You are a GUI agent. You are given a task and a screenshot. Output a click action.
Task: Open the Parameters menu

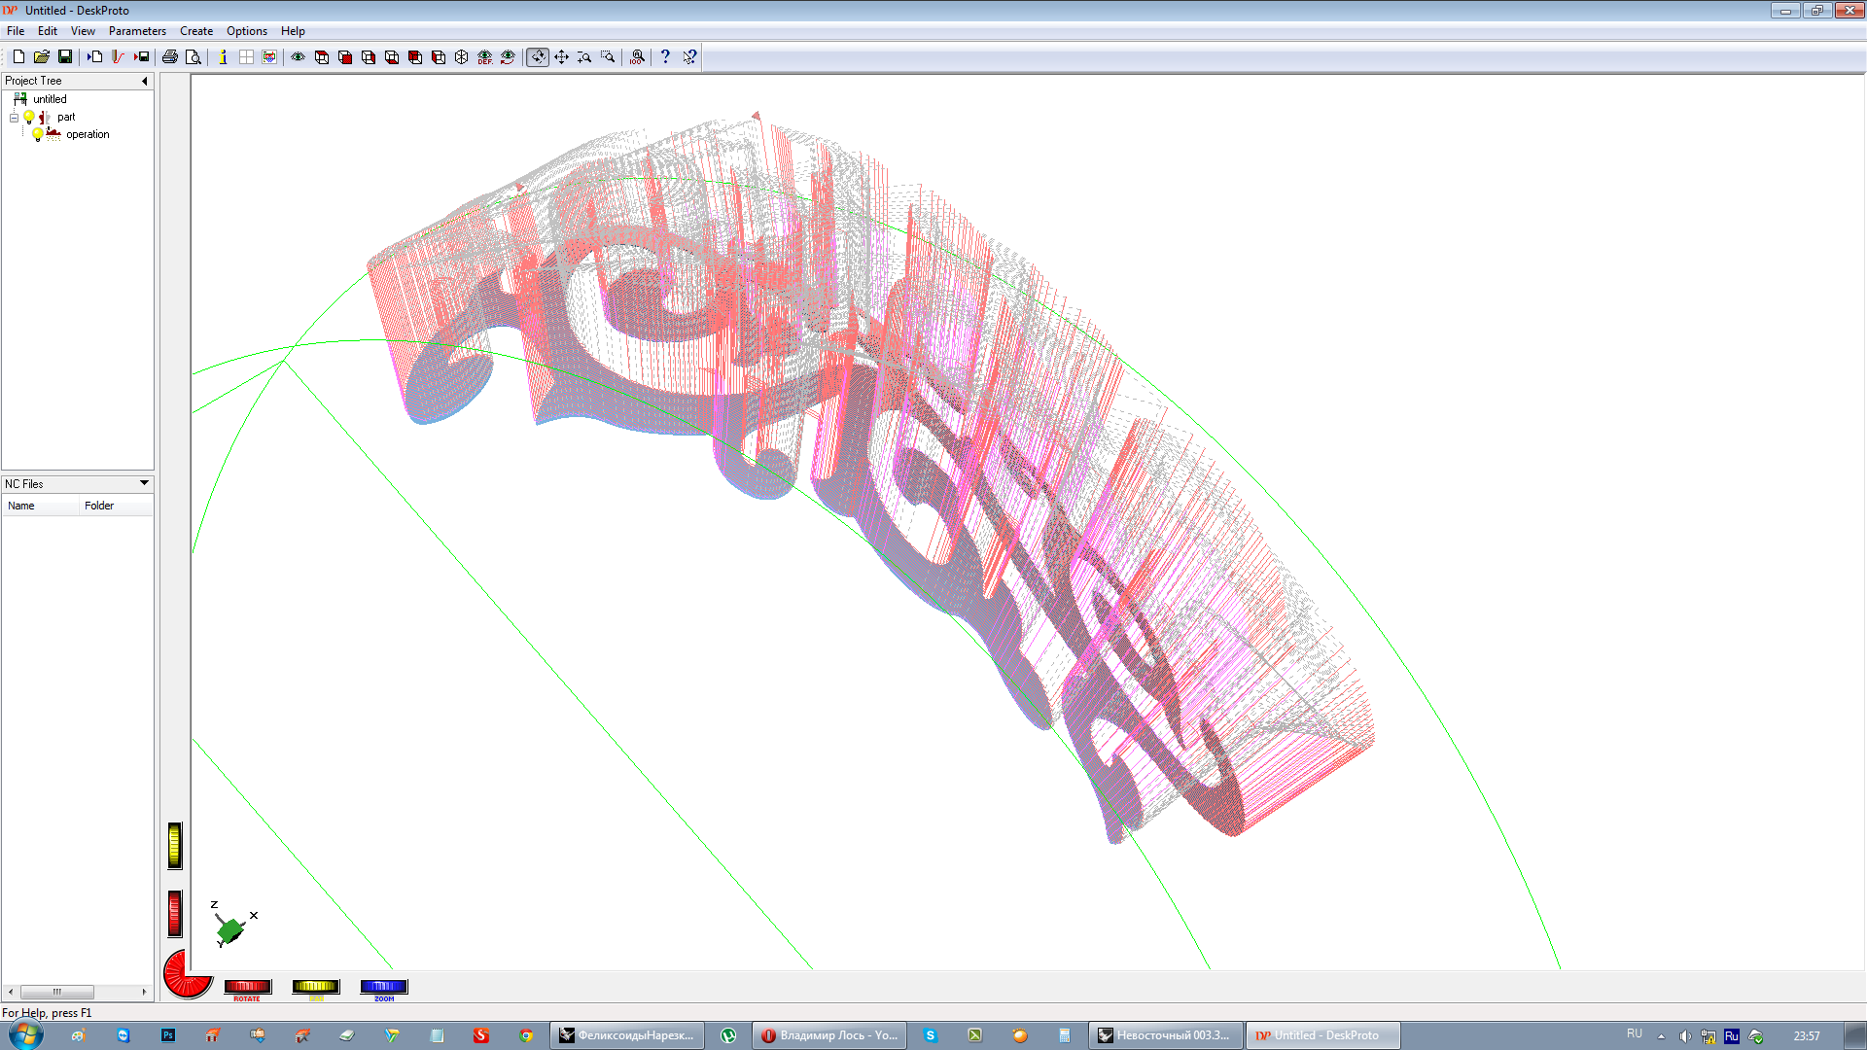coord(137,31)
